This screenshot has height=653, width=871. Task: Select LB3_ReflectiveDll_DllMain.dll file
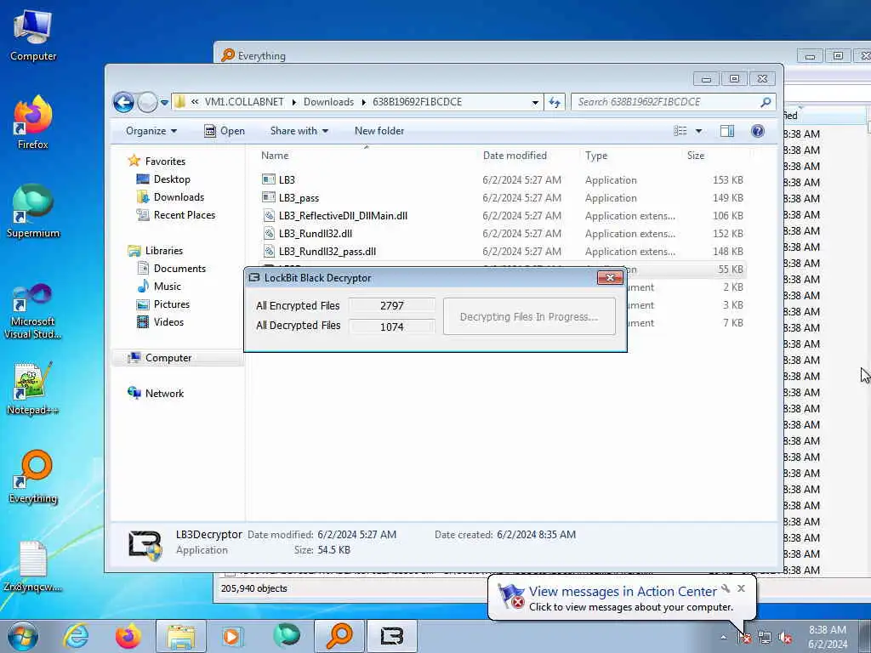pyautogui.click(x=502, y=215)
